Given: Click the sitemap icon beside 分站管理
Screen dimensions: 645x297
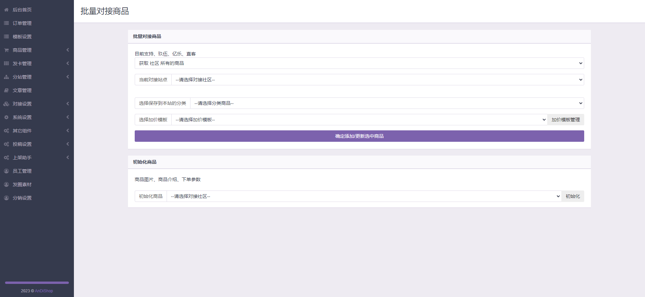Looking at the screenshot, I should (x=6, y=77).
